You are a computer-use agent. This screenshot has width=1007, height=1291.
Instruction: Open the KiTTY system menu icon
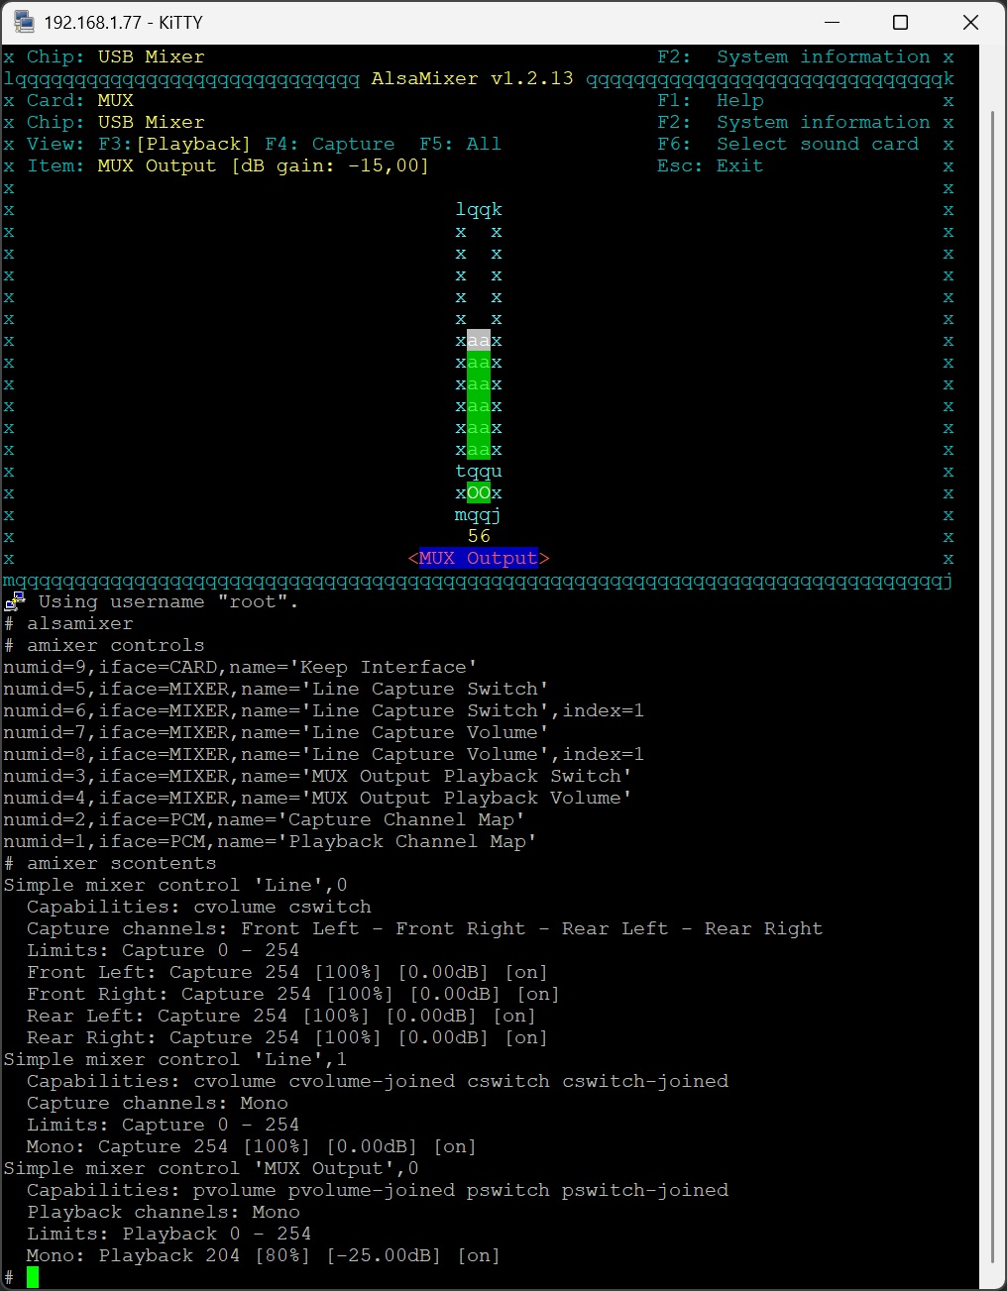tap(24, 22)
